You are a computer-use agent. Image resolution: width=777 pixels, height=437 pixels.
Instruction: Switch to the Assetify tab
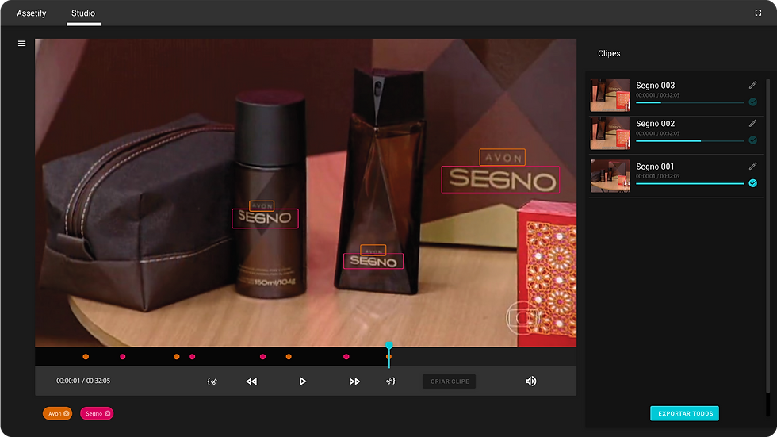(31, 13)
